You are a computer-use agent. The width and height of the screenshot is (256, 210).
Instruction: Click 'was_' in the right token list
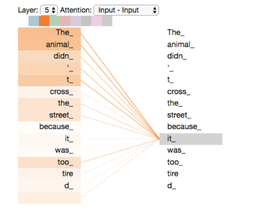pyautogui.click(x=176, y=150)
